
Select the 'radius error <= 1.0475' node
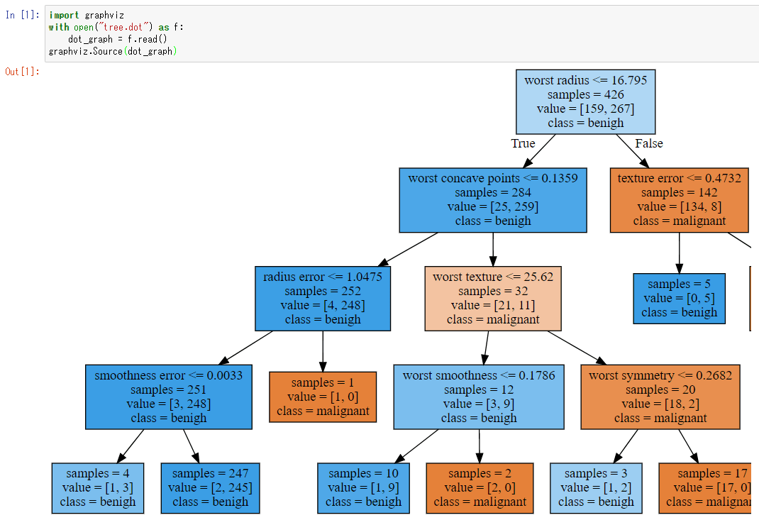[323, 298]
